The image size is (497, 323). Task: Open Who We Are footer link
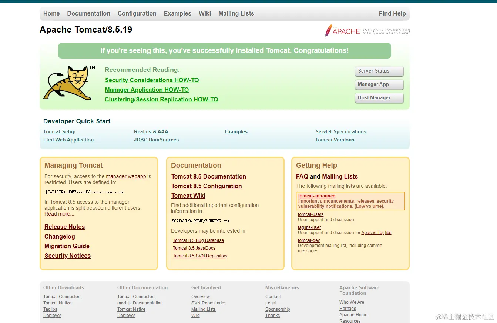click(352, 302)
